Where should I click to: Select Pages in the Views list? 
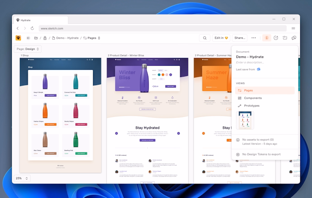coord(248,90)
